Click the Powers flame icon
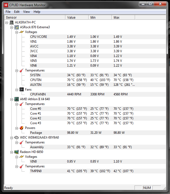The image size is (170, 194). coord(22,128)
